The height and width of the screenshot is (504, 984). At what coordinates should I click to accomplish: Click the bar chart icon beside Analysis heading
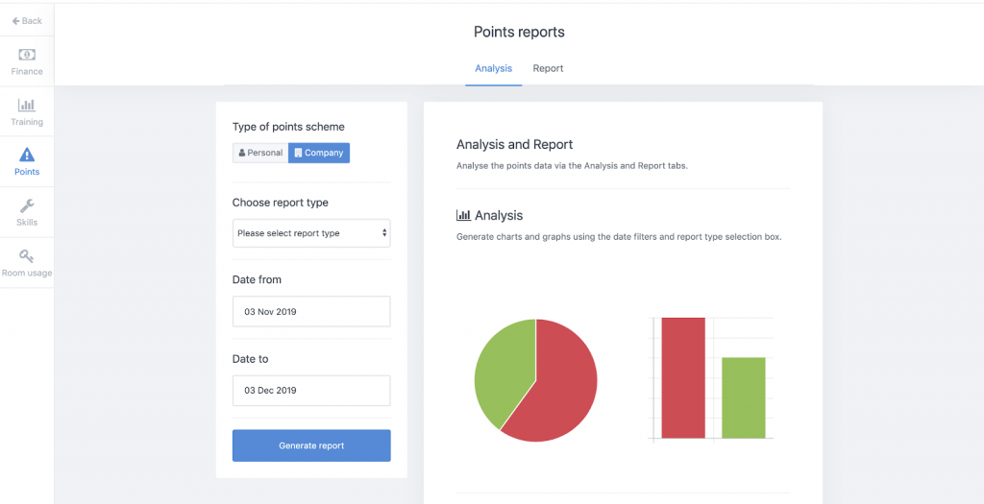(463, 215)
